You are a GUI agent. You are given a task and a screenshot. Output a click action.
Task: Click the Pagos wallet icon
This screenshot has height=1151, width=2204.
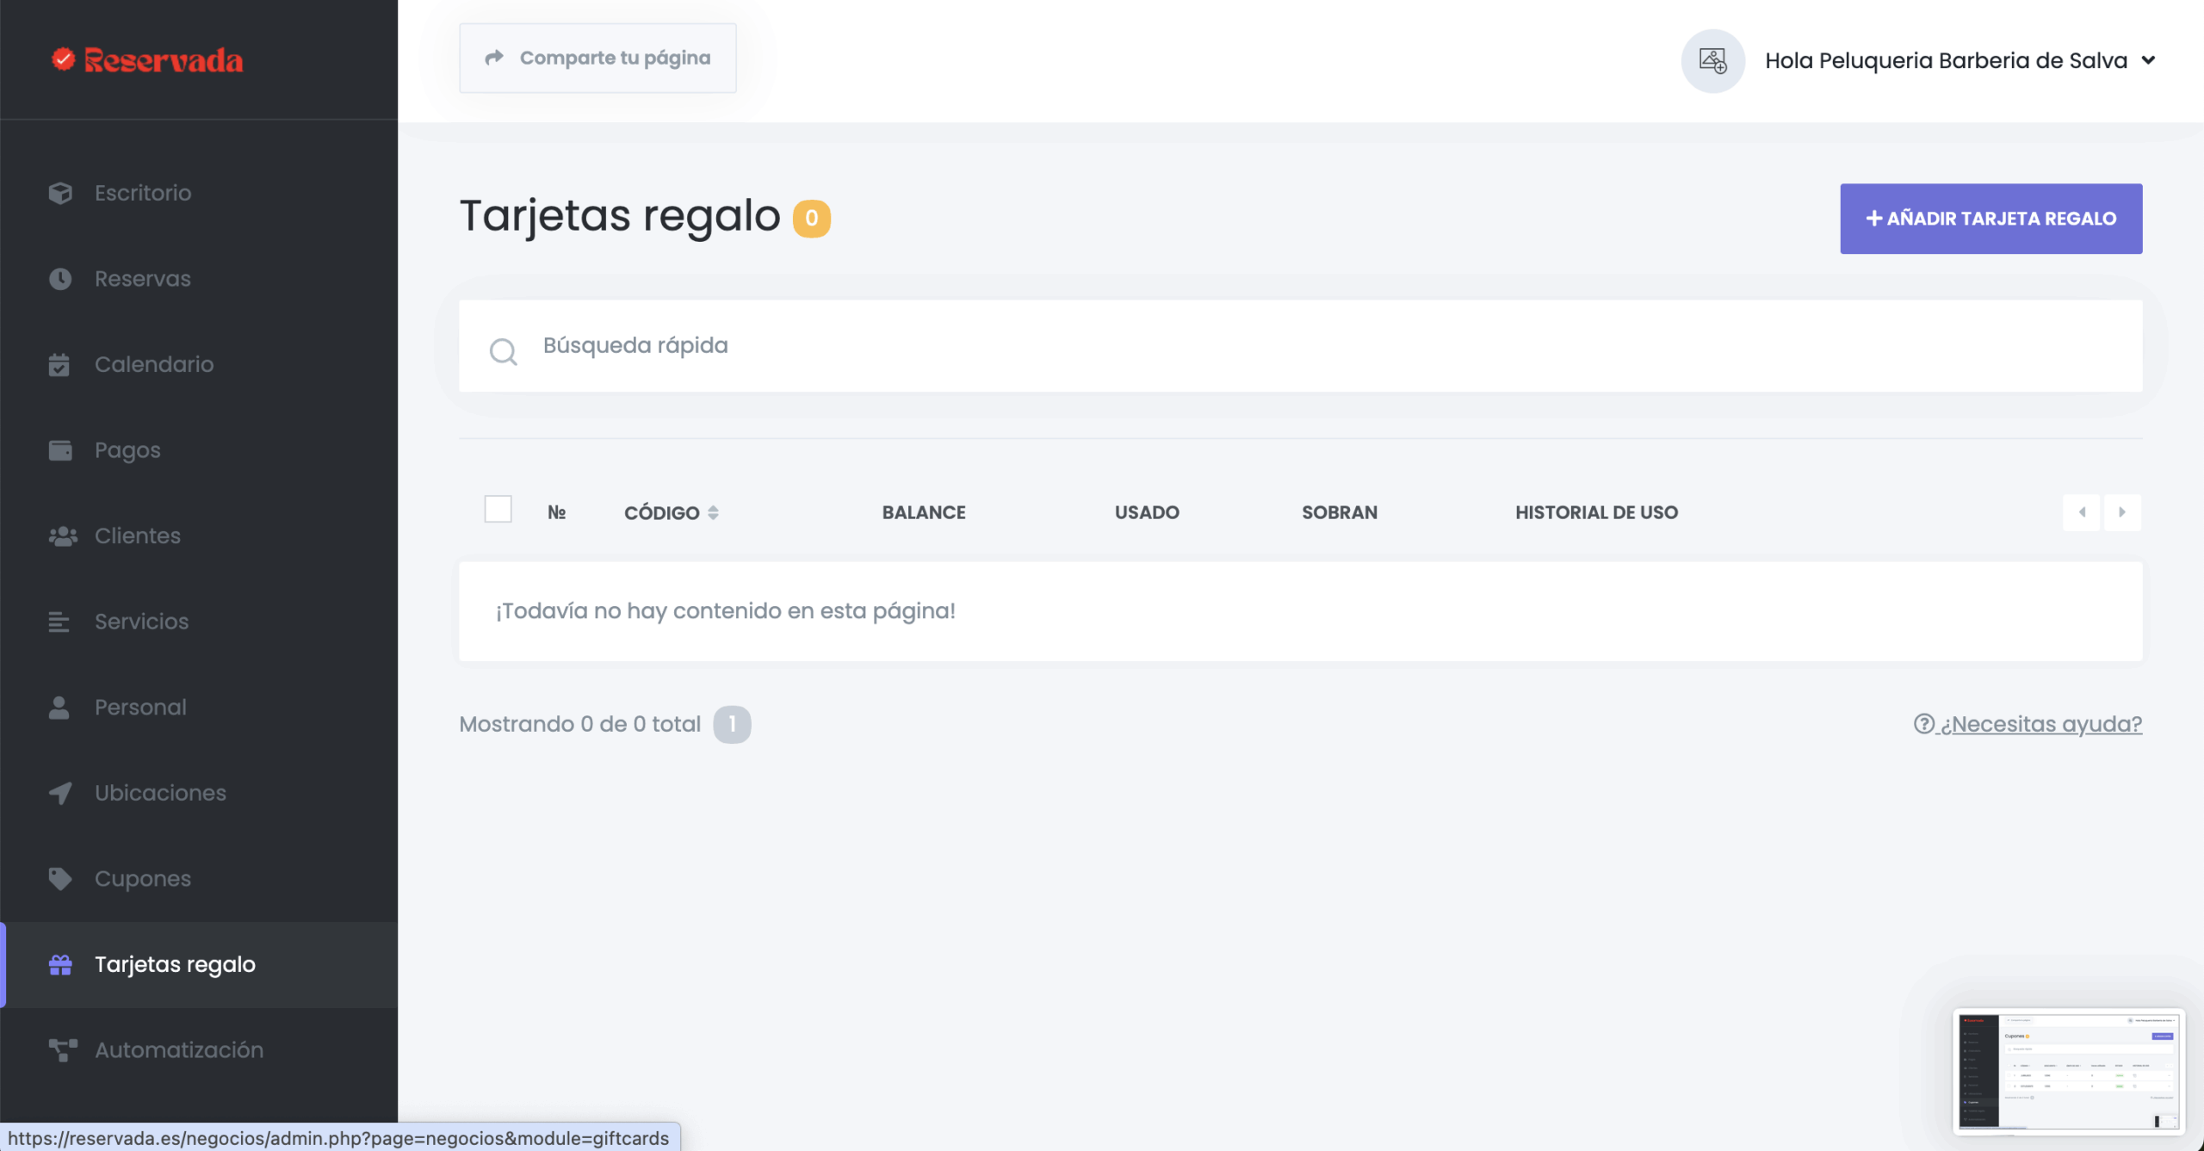point(60,450)
